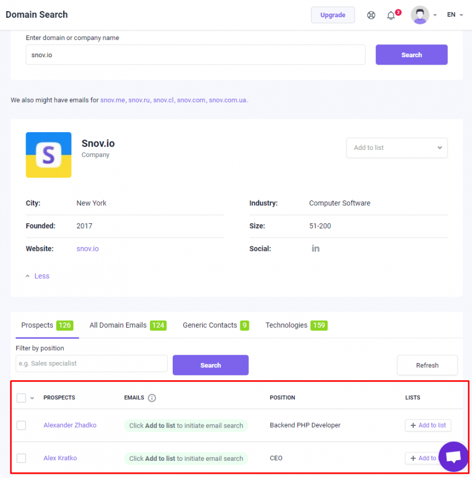Click Alex Kratko's email search hint

click(x=186, y=459)
